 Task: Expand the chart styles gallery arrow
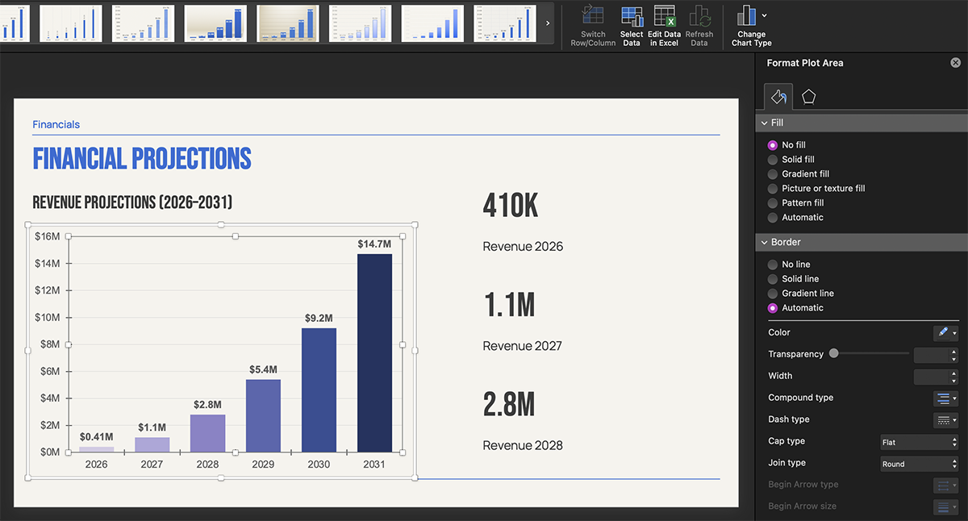549,23
